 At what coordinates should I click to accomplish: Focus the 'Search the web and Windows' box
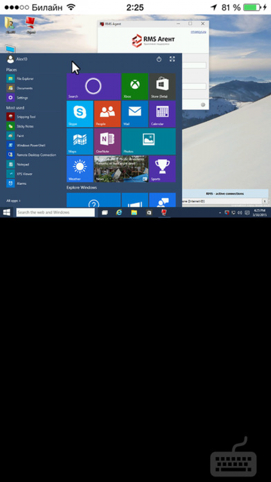55,212
